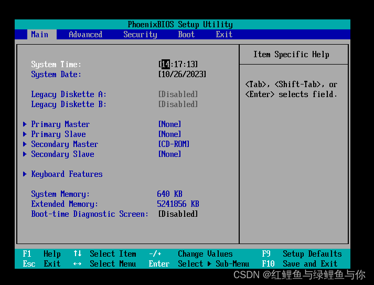This screenshot has height=285, width=374.
Task: Expand the Primary Slave arrow
Action: (x=25, y=134)
